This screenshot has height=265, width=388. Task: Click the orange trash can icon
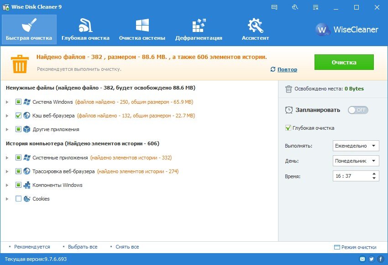20,64
